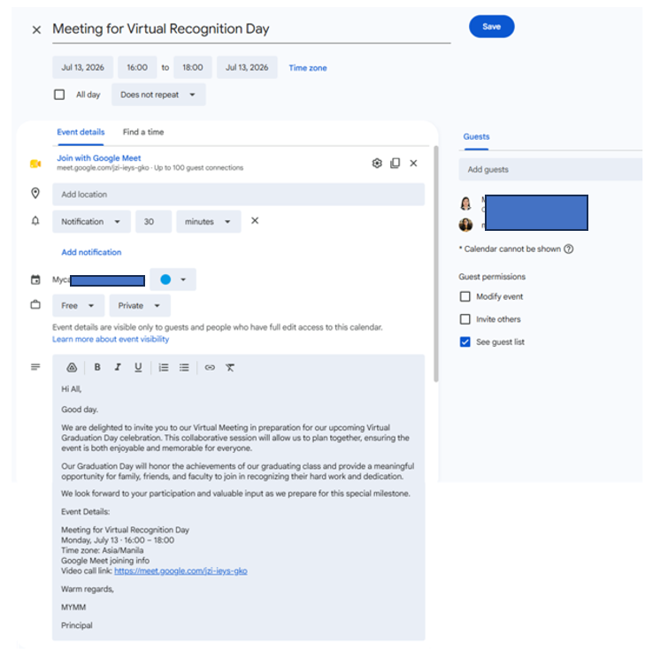The image size is (645, 651).
Task: Toggle underline formatting in the description
Action: 138,367
